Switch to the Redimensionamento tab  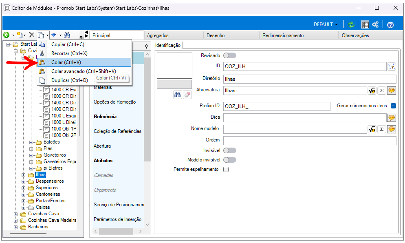(x=283, y=35)
